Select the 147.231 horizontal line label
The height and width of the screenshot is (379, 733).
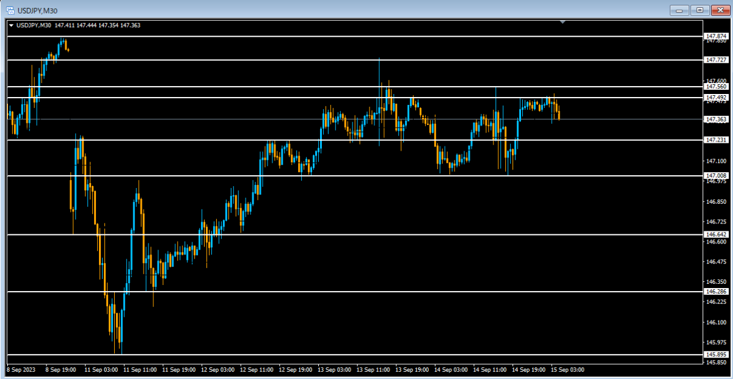[x=716, y=140]
